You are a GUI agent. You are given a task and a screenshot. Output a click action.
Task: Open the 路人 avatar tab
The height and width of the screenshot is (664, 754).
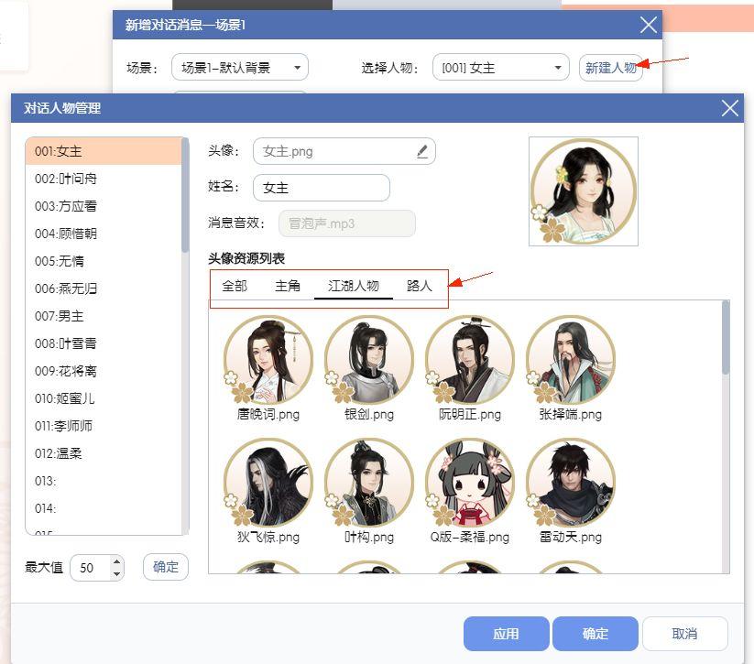[x=419, y=286]
